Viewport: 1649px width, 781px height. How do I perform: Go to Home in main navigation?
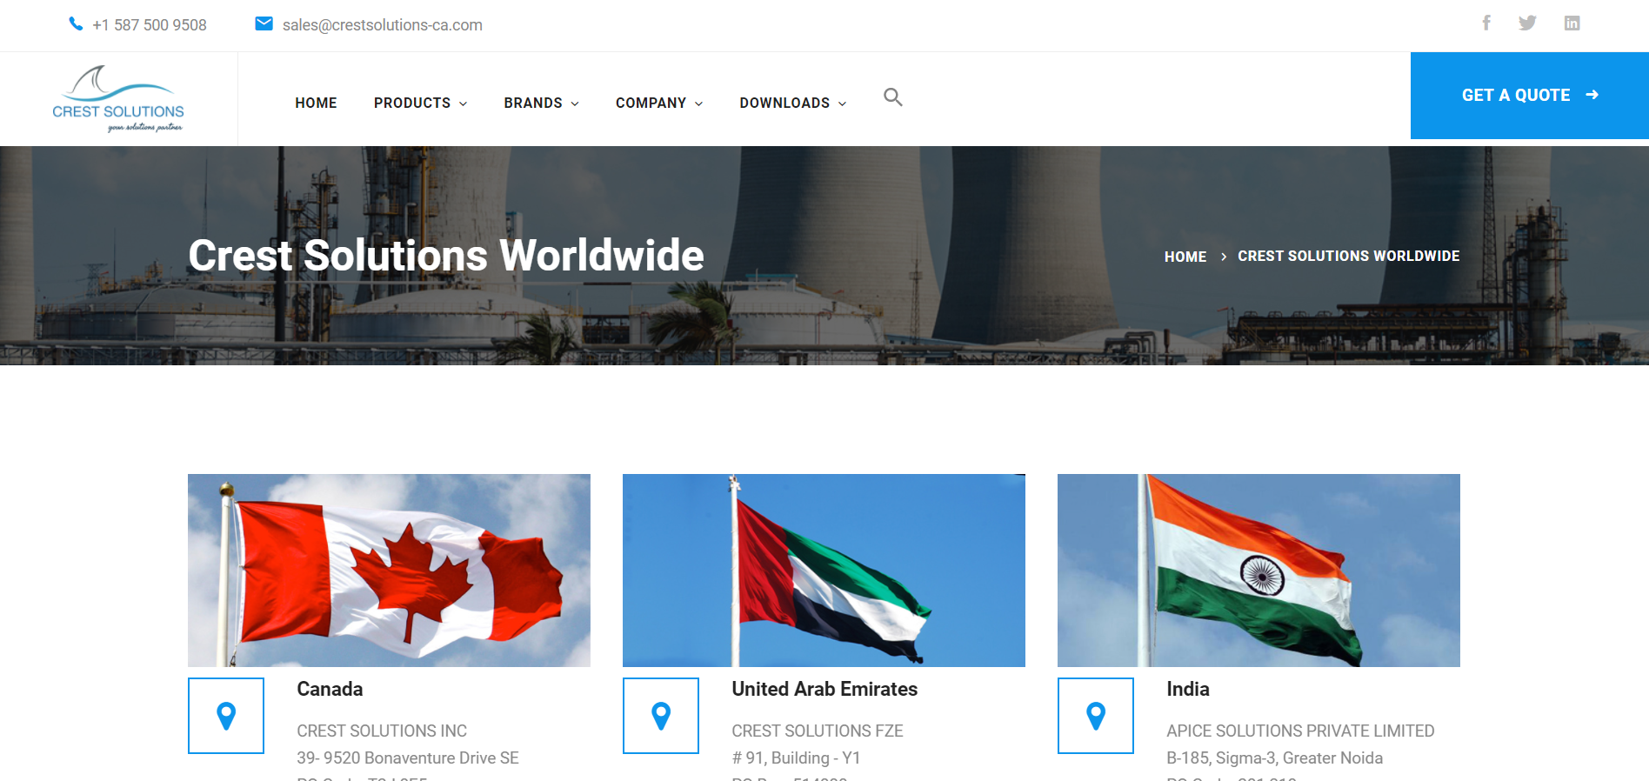coord(316,103)
